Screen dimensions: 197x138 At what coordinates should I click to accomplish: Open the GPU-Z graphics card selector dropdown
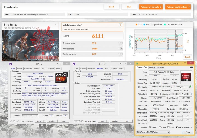(x=153, y=132)
